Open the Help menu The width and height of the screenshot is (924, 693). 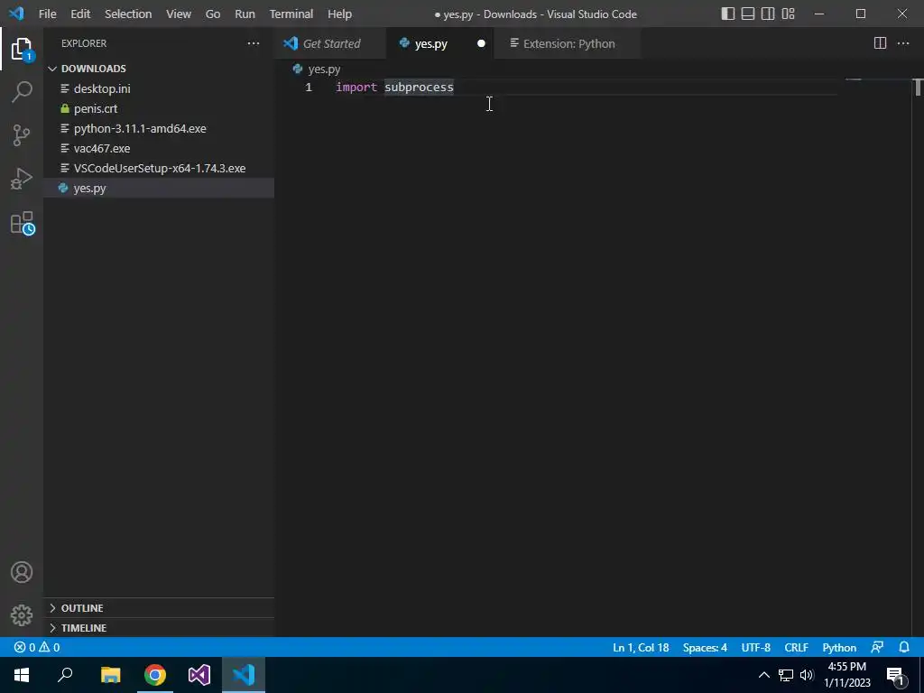(339, 14)
